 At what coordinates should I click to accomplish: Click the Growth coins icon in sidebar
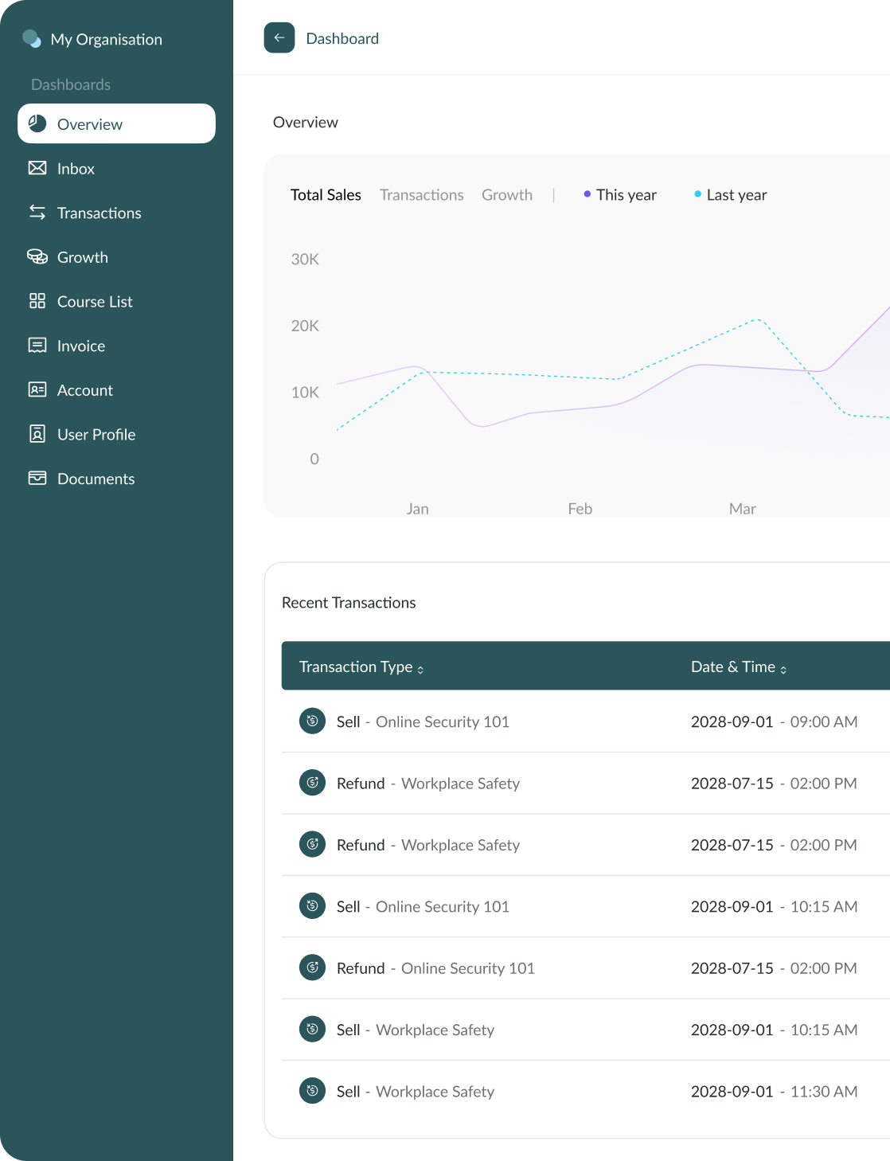pyautogui.click(x=37, y=256)
